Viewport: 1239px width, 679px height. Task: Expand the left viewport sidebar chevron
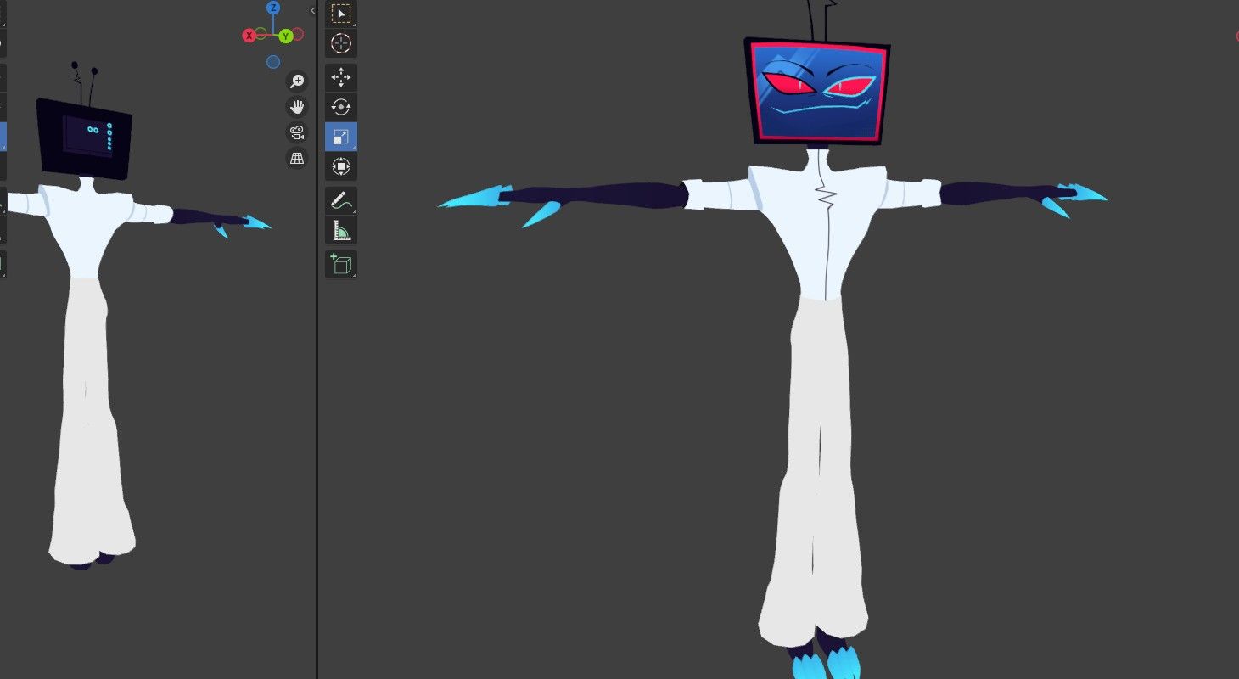coord(312,11)
